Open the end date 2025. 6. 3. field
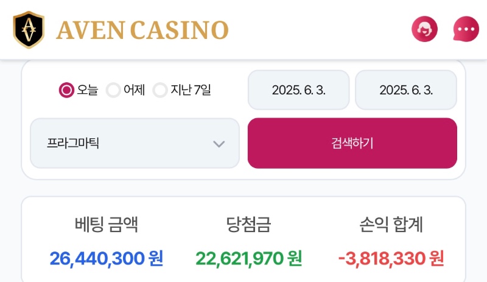This screenshot has width=487, height=282. pos(406,90)
